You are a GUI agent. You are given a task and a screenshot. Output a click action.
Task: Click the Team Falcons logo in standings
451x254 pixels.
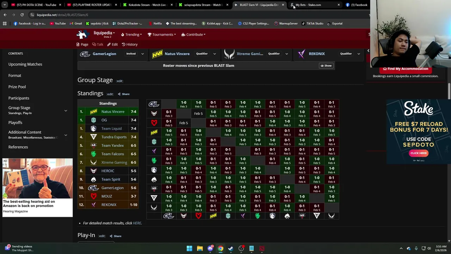[x=93, y=154]
